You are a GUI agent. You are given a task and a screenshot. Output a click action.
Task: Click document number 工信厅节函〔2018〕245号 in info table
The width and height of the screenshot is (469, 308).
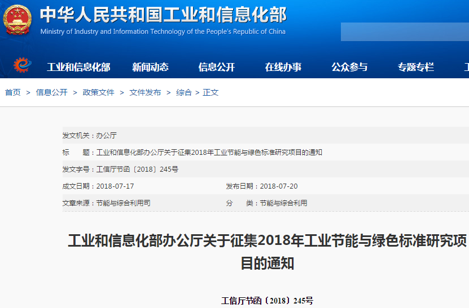click(x=137, y=169)
